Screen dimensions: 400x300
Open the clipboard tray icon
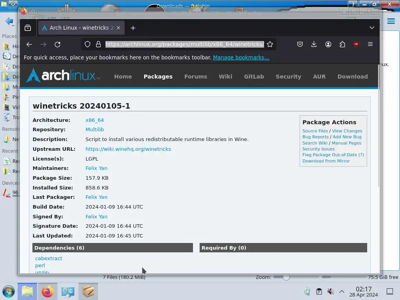tap(319, 291)
